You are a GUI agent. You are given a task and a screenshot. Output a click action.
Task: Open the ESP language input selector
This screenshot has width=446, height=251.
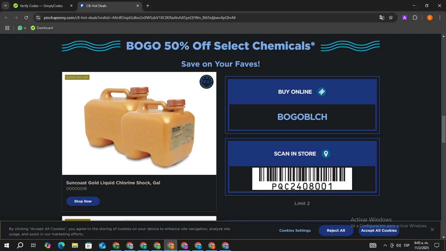coord(407,246)
